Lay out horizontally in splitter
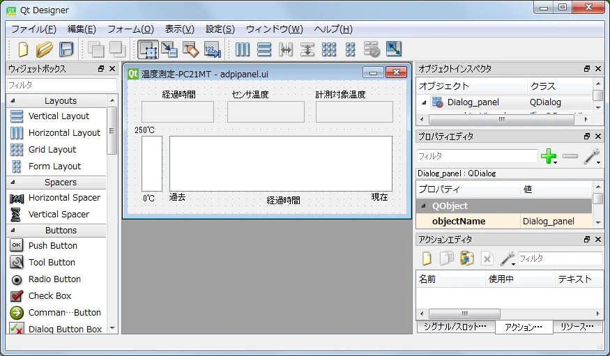610x356 pixels. tap(286, 49)
